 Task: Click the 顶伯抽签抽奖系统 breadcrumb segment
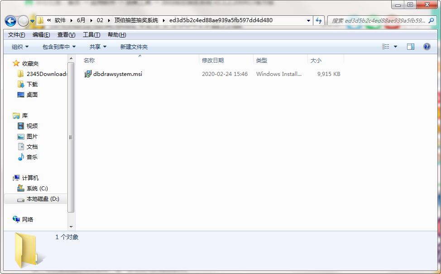[x=136, y=20]
